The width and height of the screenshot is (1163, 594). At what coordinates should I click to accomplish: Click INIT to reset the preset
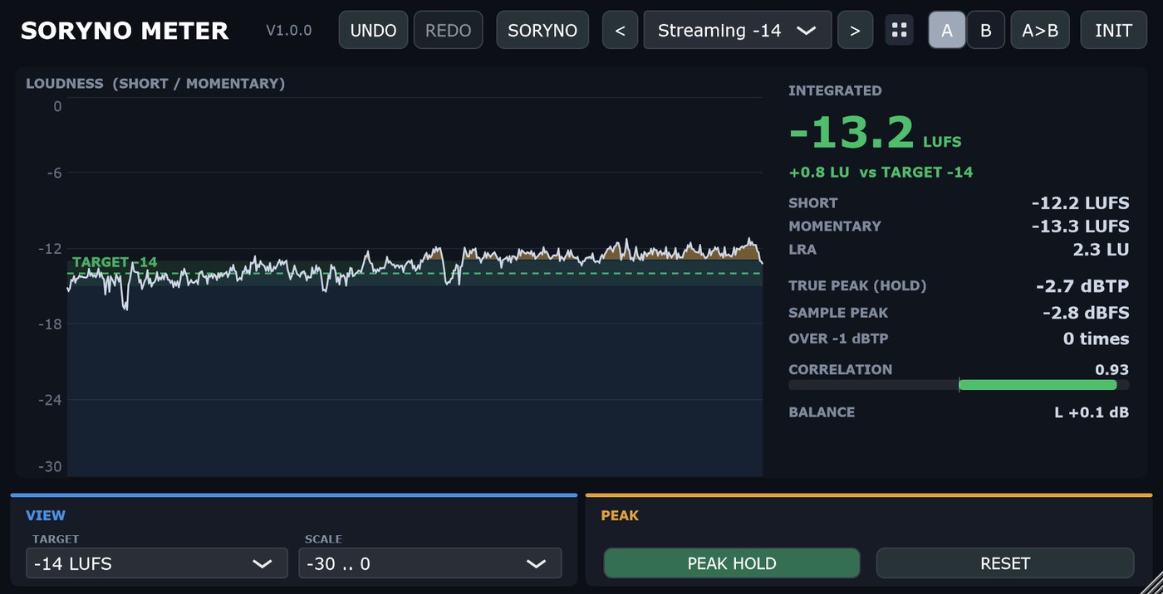pos(1113,31)
